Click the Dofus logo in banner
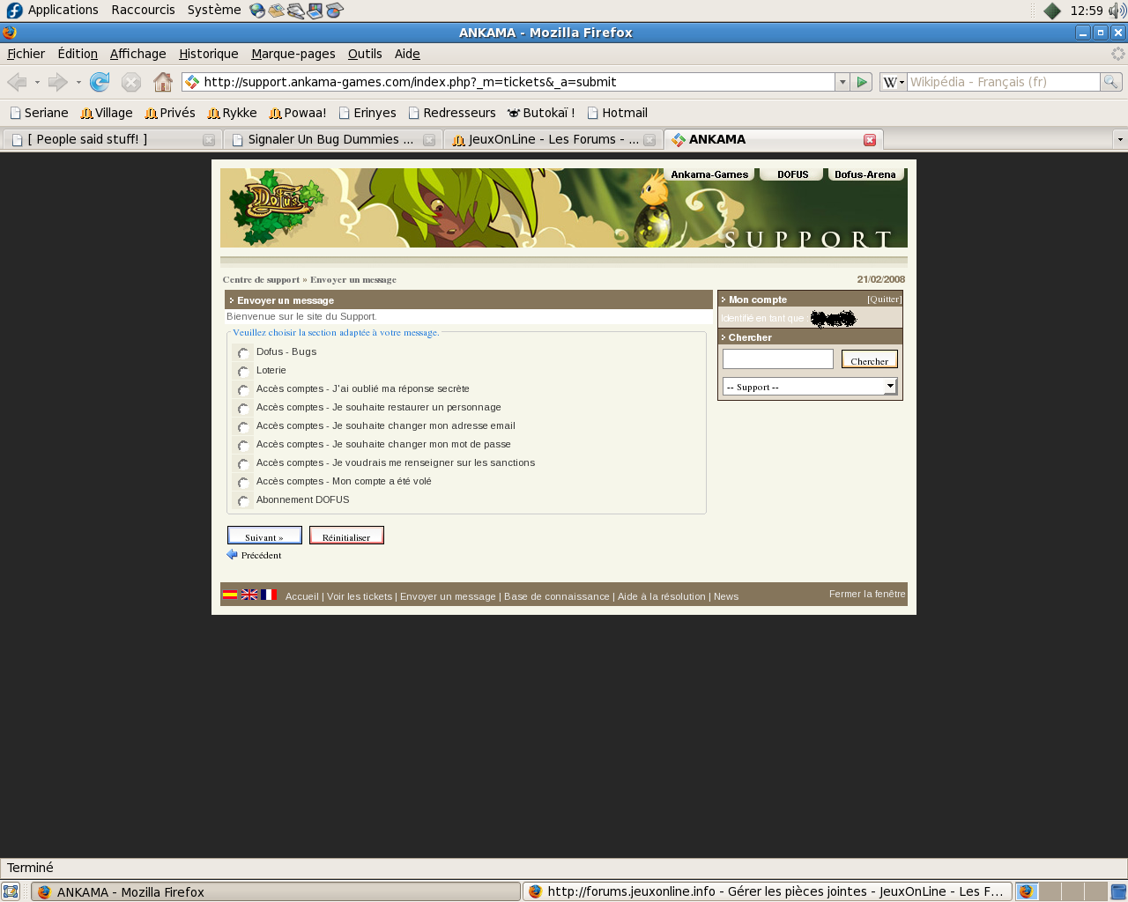This screenshot has height=902, width=1128. click(276, 208)
